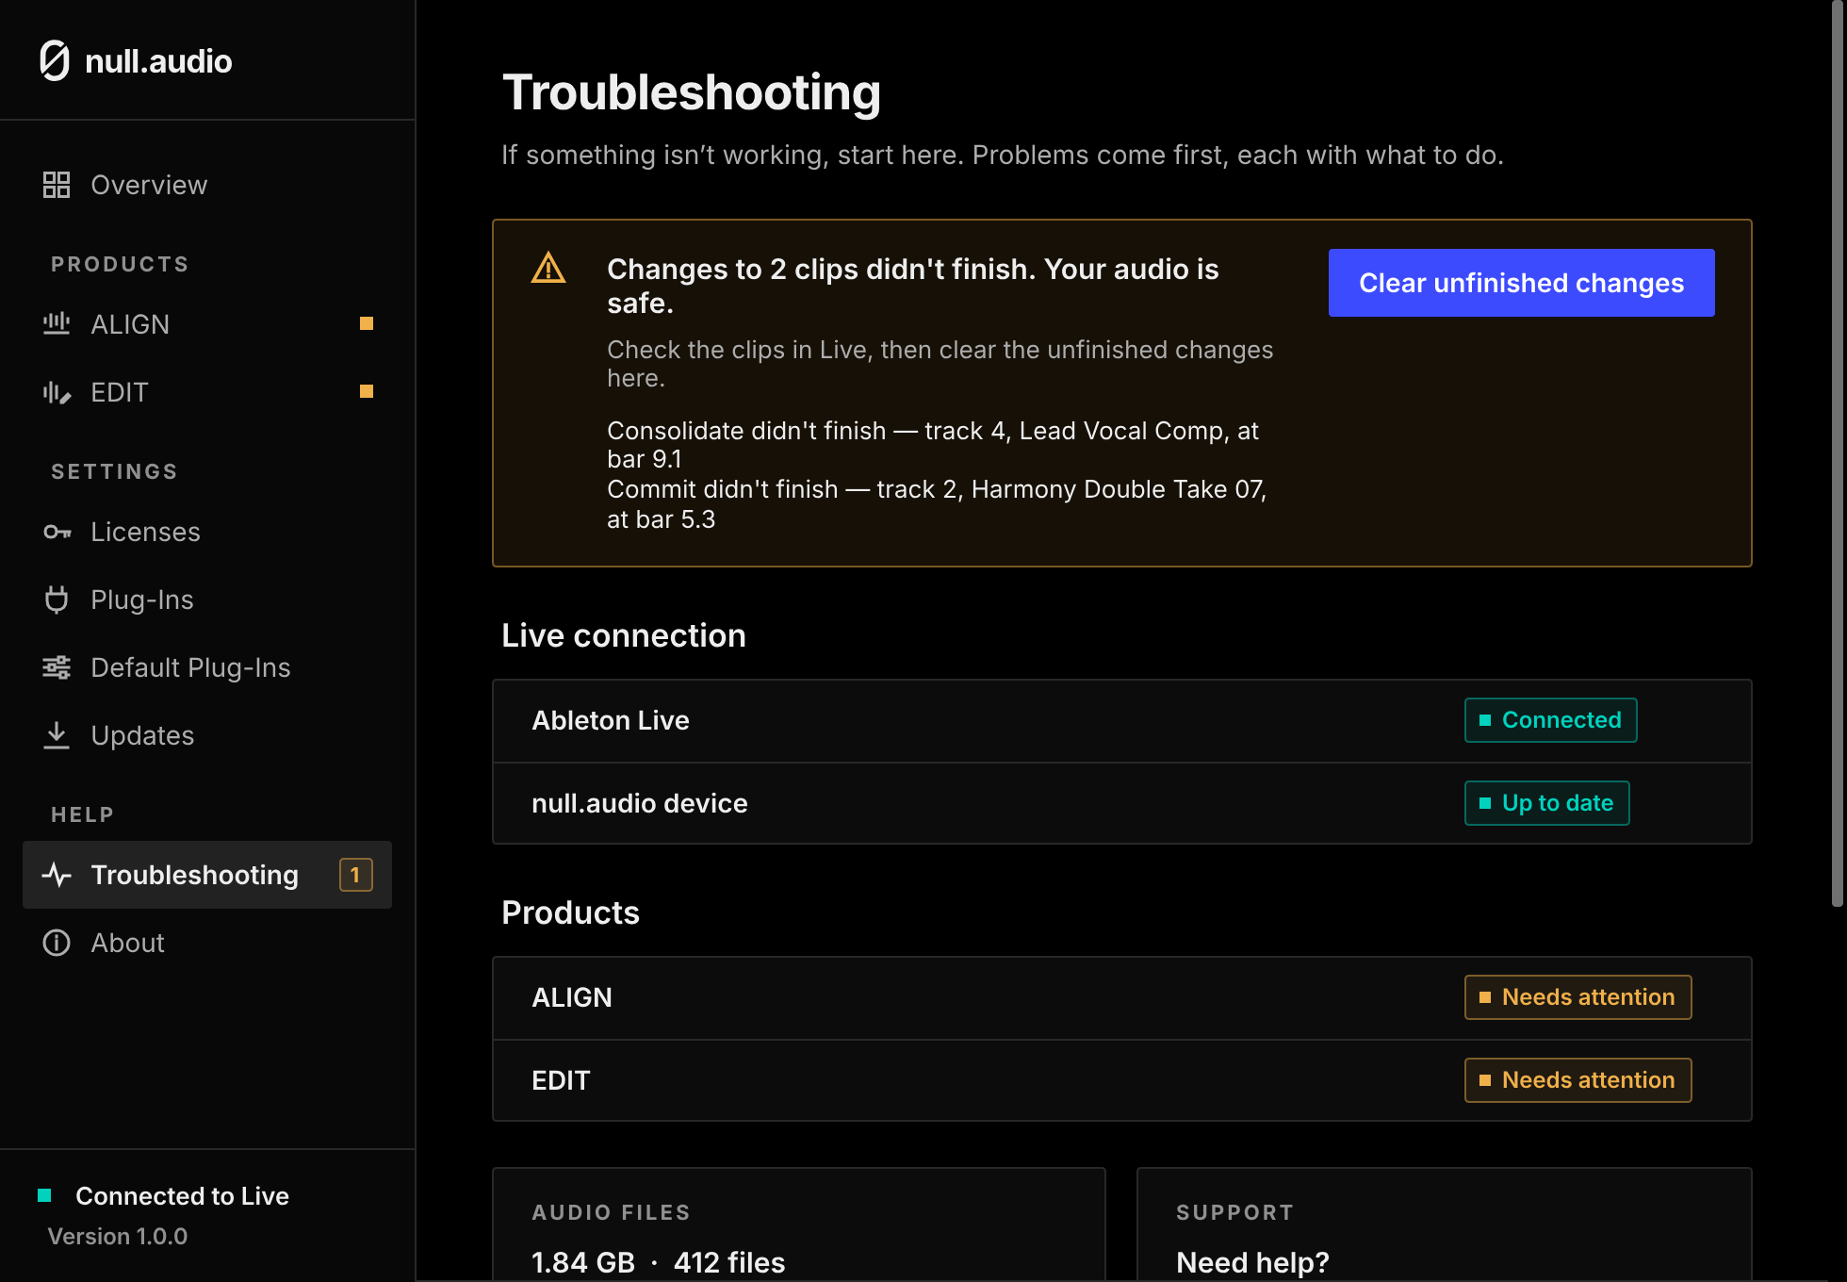The image size is (1847, 1282).
Task: Click the orange status dot beside ALIGN
Action: coord(367,323)
